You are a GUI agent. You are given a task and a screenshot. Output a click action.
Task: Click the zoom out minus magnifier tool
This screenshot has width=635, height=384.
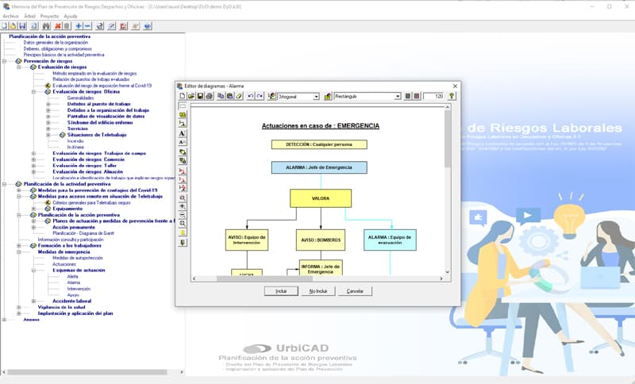click(183, 215)
